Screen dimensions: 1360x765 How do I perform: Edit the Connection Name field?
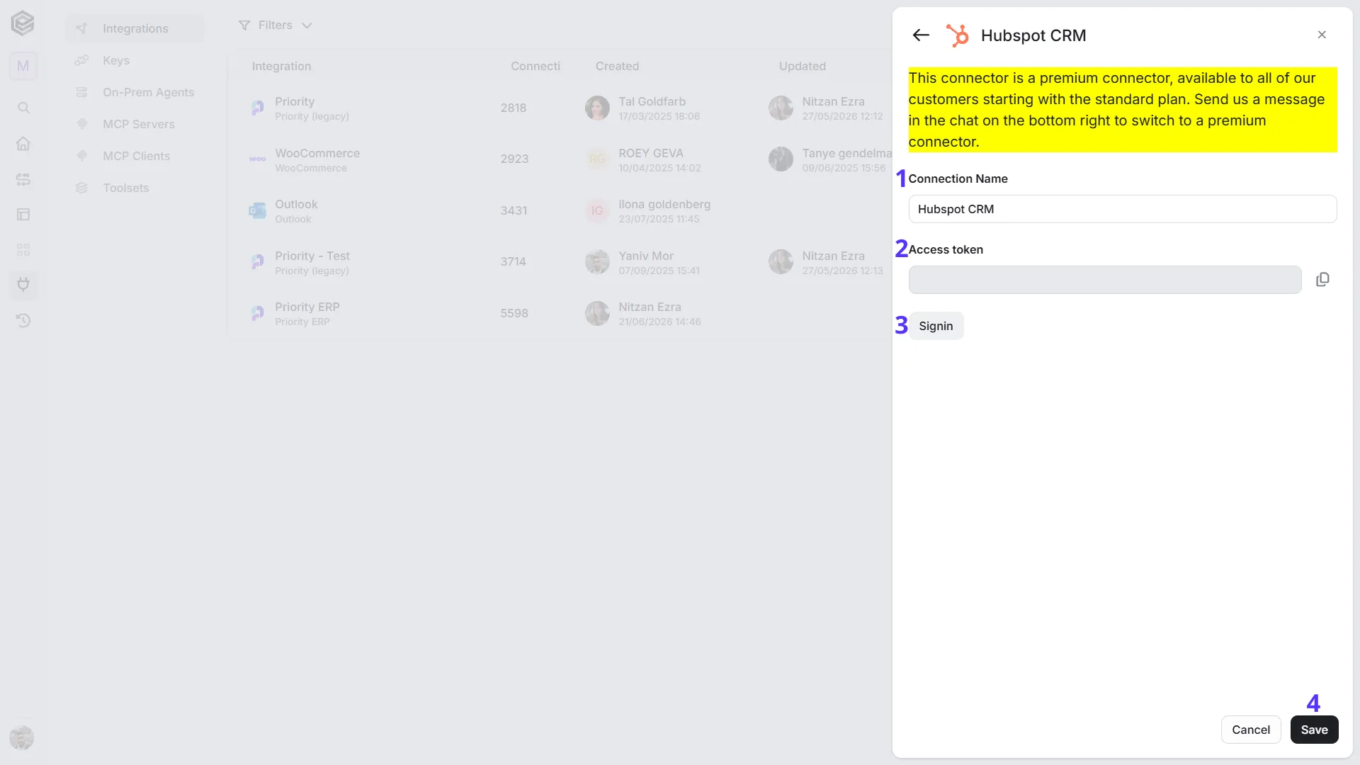(x=1122, y=209)
